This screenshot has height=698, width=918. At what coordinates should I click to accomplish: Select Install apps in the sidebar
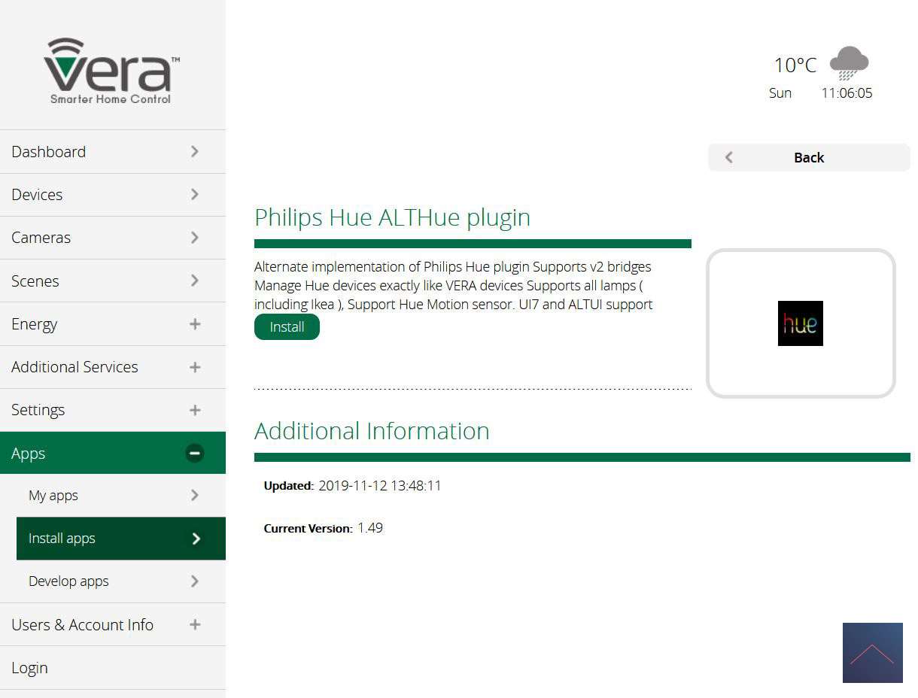62,539
